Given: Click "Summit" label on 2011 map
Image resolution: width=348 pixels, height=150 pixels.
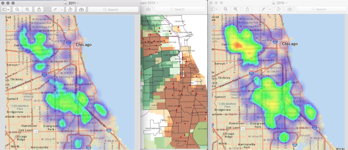Looking at the screenshot, I should (12, 99).
